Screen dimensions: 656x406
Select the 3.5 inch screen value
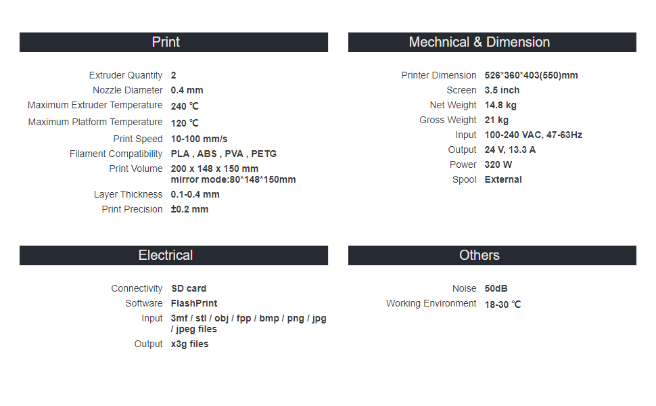tap(502, 90)
